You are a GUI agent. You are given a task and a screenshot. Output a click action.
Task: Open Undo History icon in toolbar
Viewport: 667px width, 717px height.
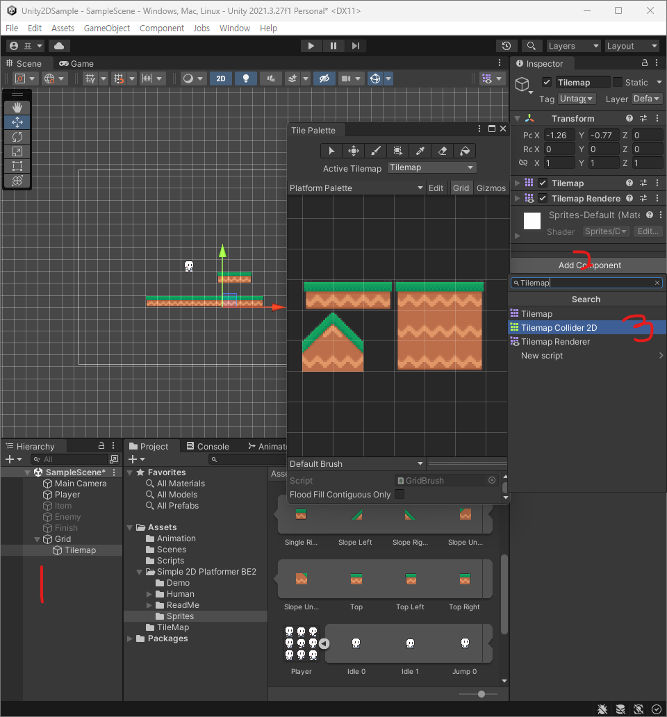point(506,46)
